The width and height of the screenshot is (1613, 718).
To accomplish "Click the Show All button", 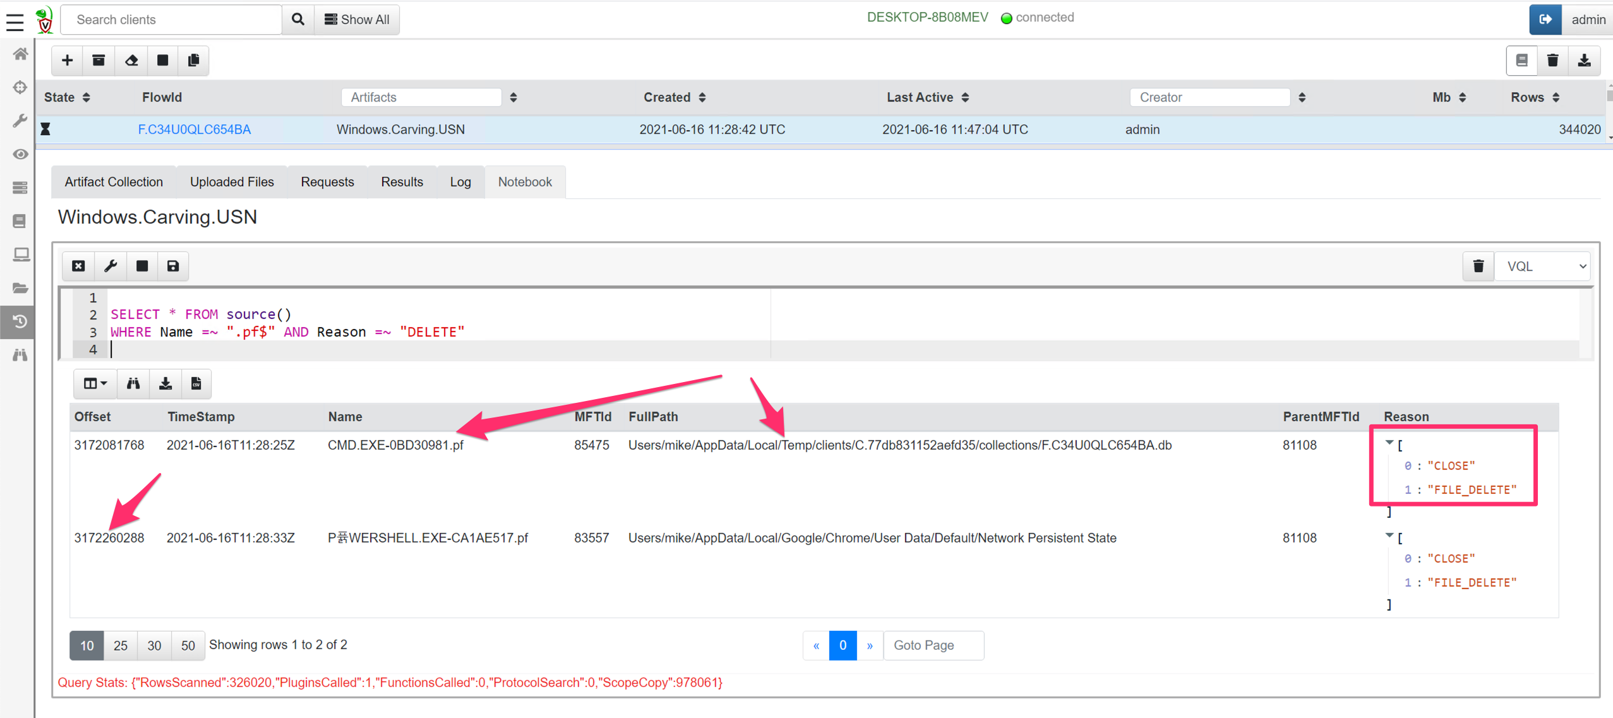I will pyautogui.click(x=357, y=20).
